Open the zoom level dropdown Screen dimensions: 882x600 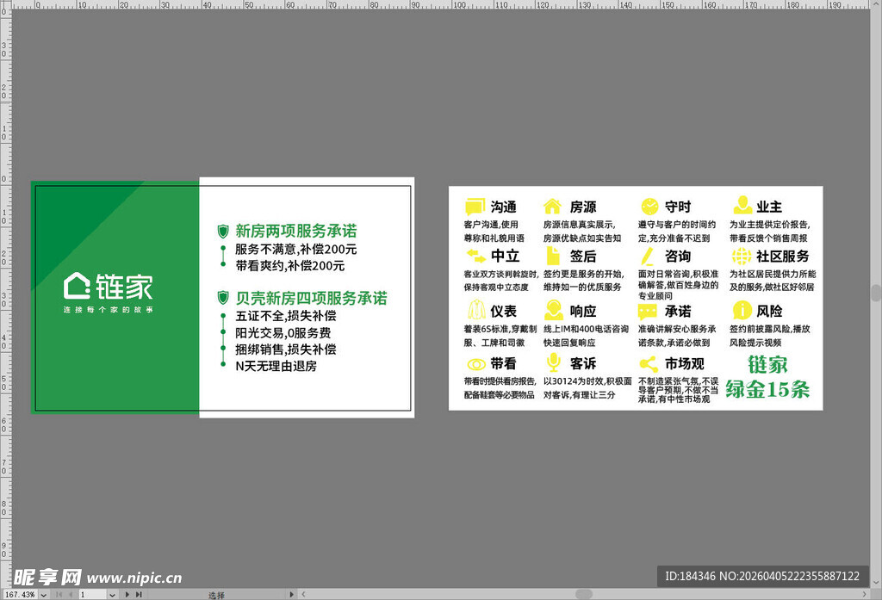[43, 594]
